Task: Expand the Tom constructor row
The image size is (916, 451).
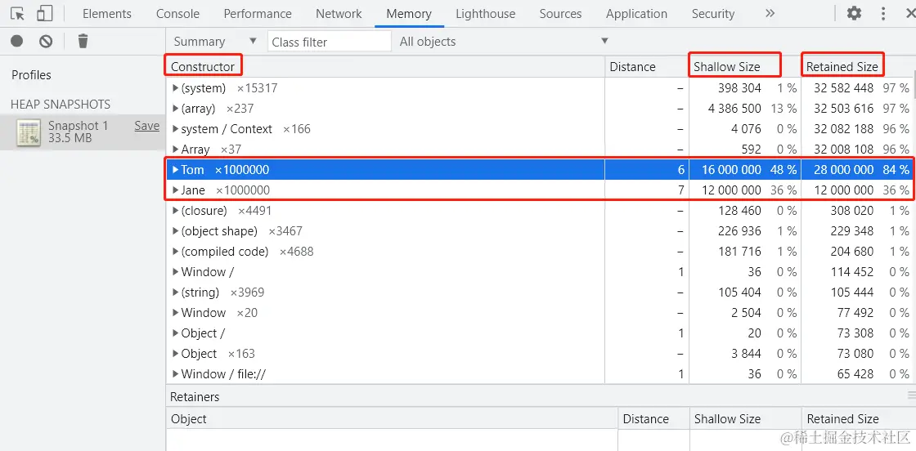Action: (176, 170)
